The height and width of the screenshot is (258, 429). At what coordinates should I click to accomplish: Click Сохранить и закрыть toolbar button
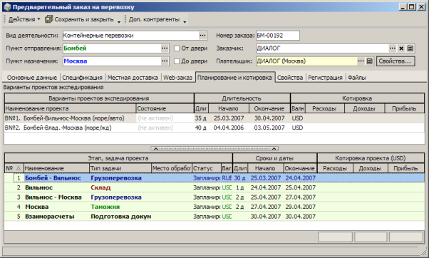(83, 19)
